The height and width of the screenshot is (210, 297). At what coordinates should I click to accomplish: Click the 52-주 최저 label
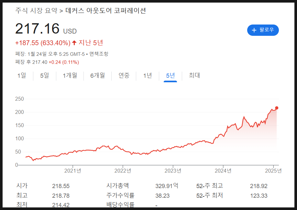(x=210, y=195)
